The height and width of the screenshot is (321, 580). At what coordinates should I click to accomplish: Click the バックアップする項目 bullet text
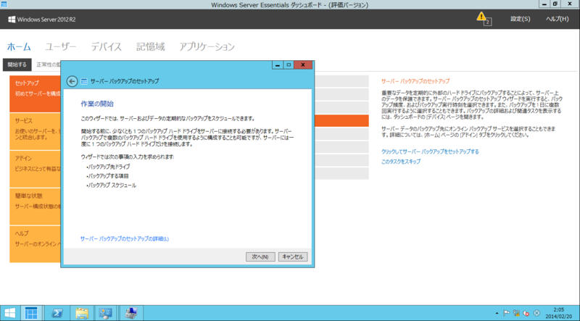click(108, 176)
